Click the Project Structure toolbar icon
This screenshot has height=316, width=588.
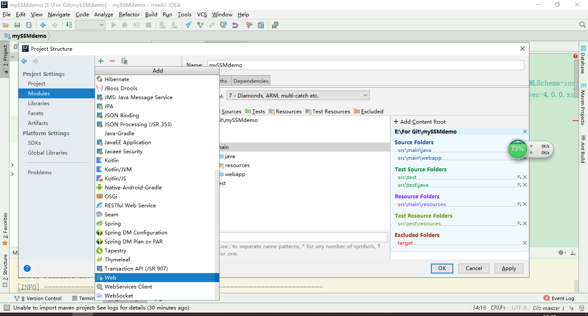(261, 25)
